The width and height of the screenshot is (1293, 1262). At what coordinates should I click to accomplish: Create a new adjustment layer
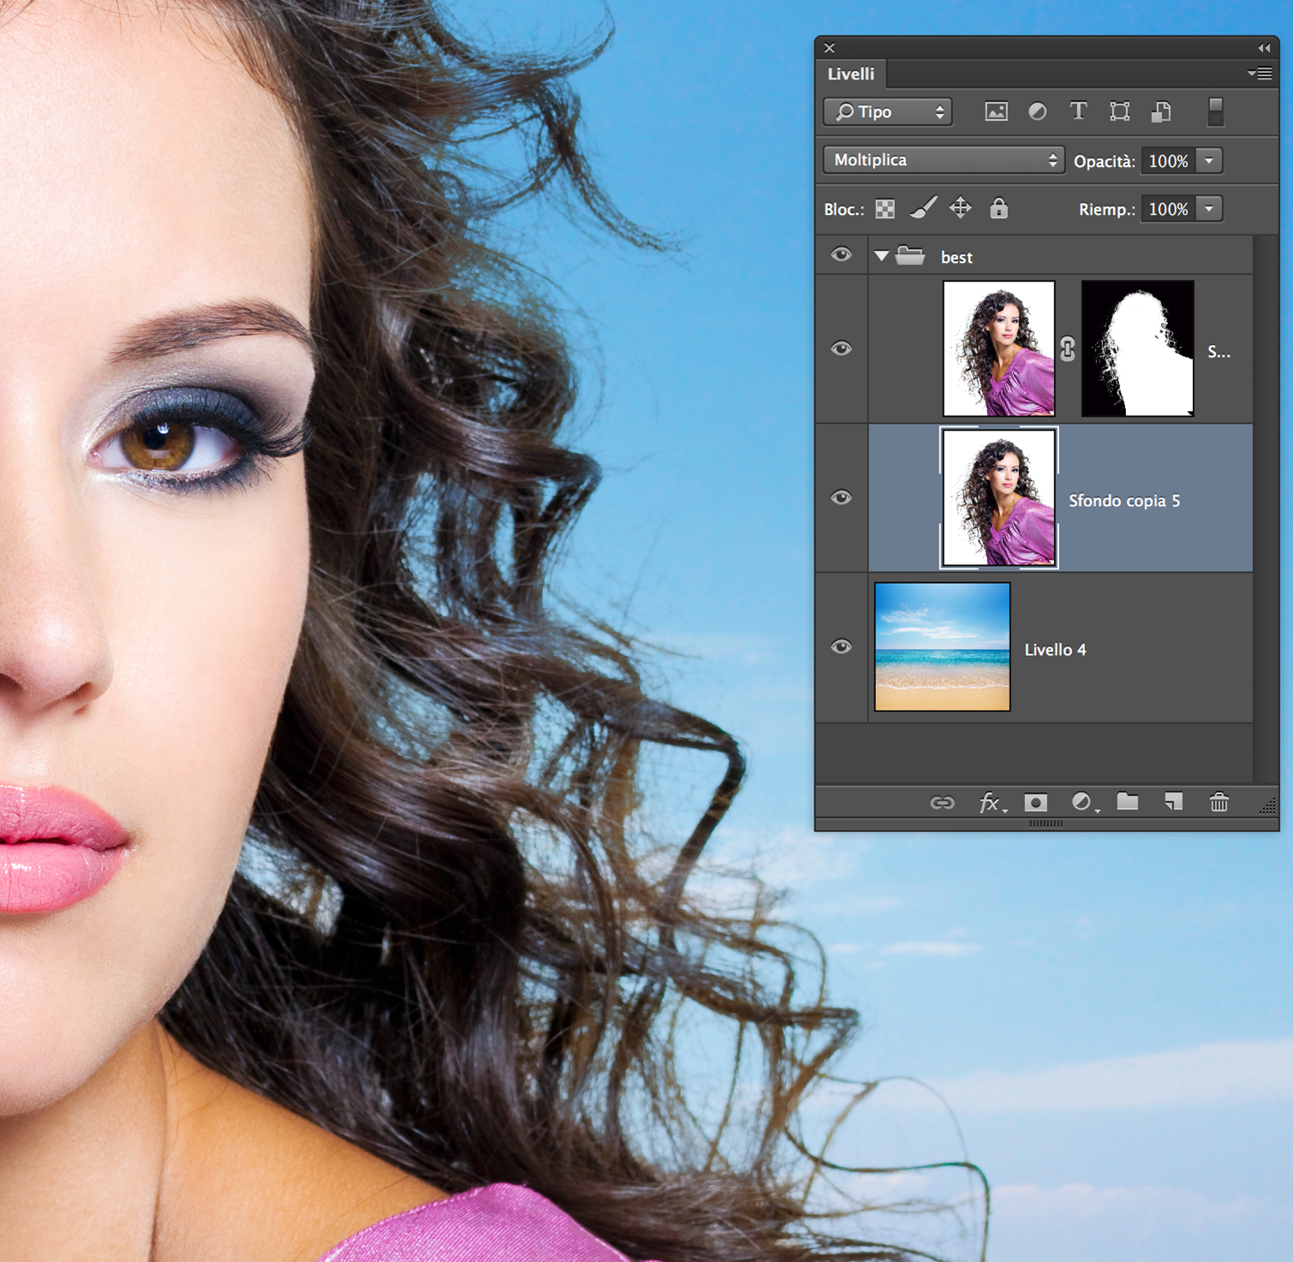[1083, 802]
